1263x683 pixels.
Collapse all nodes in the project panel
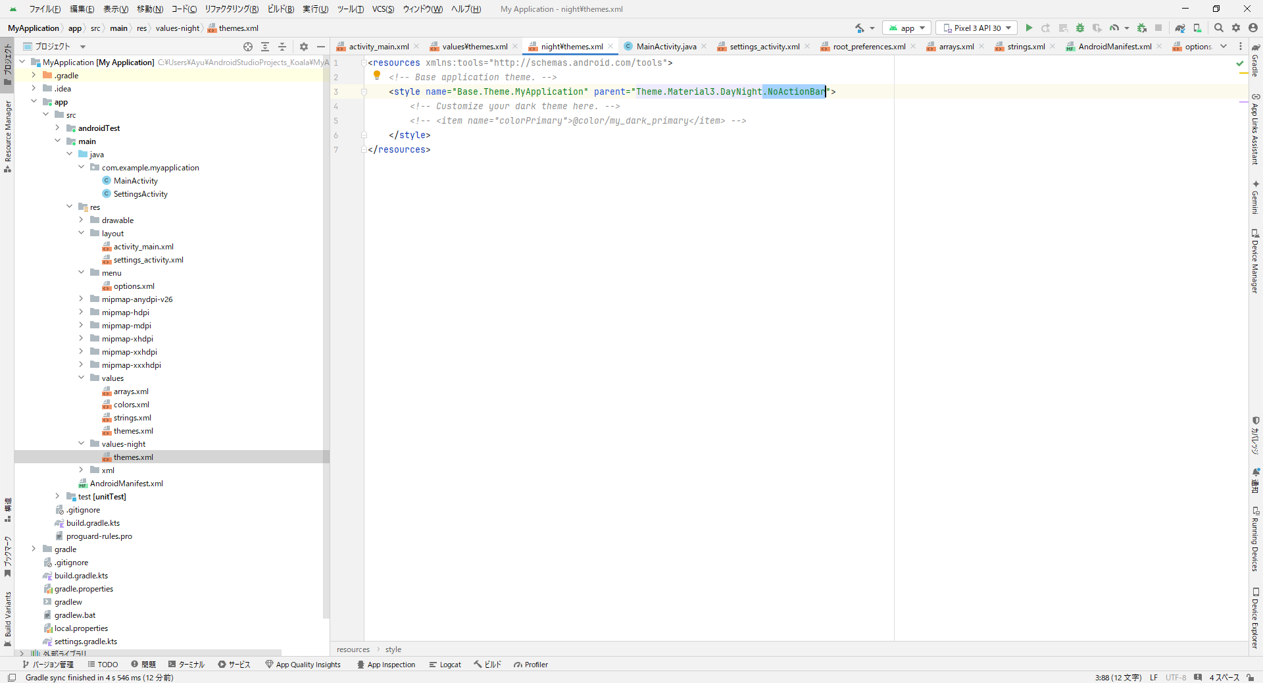pyautogui.click(x=282, y=47)
